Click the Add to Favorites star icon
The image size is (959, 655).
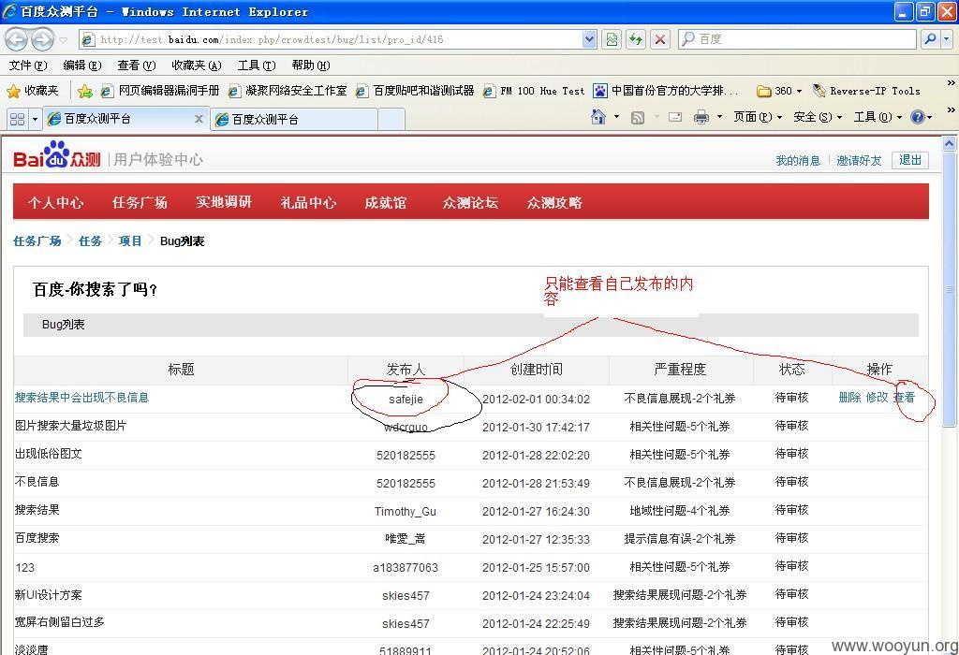[x=85, y=91]
